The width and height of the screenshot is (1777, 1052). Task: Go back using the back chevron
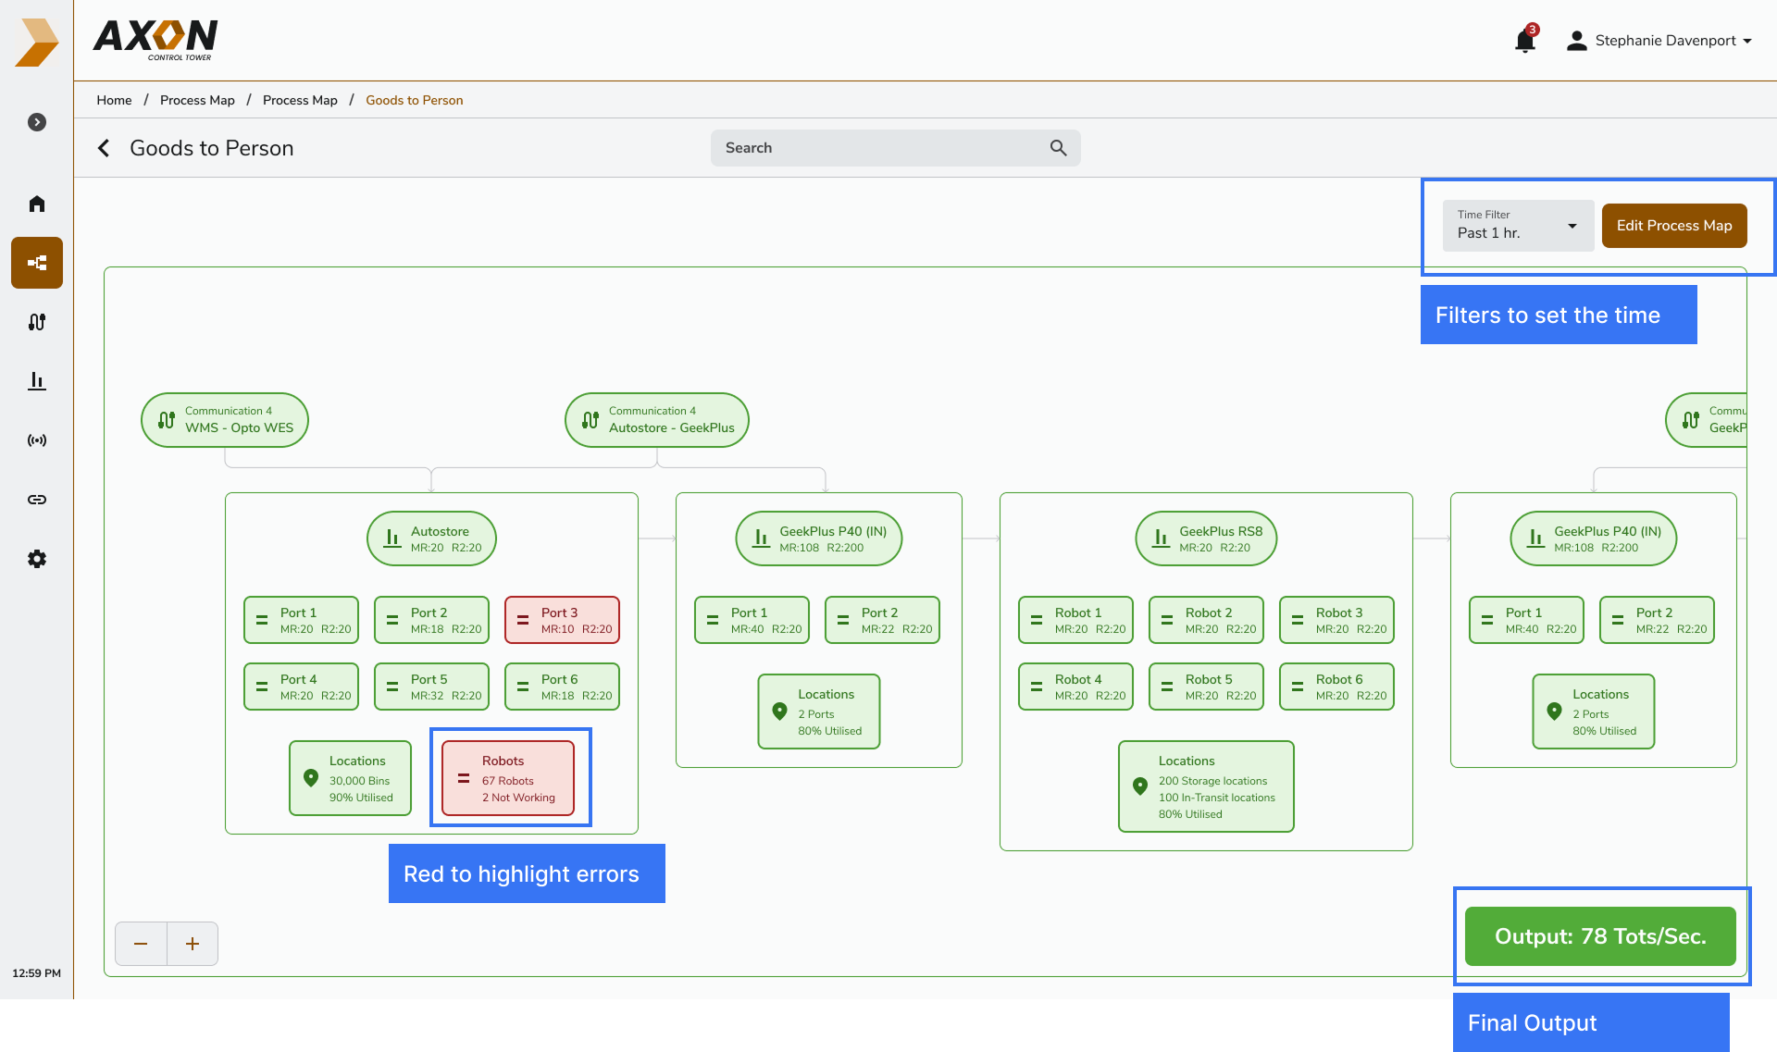point(104,148)
